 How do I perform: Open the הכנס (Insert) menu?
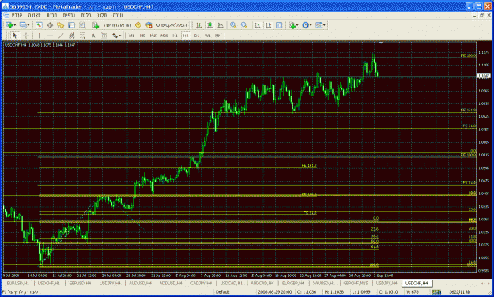tap(52, 15)
